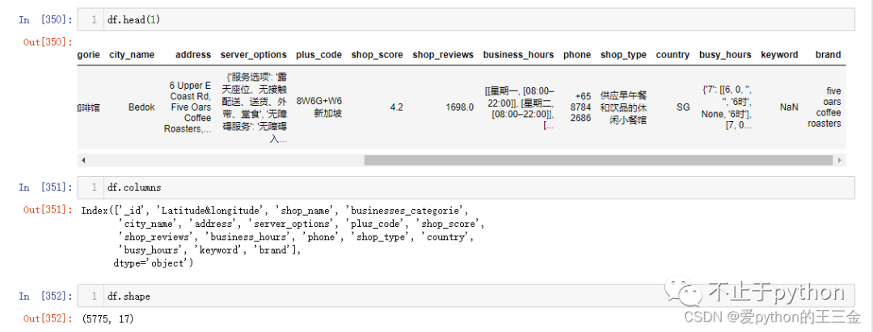Click the plus_code column header
873x332 pixels.
tap(318, 55)
